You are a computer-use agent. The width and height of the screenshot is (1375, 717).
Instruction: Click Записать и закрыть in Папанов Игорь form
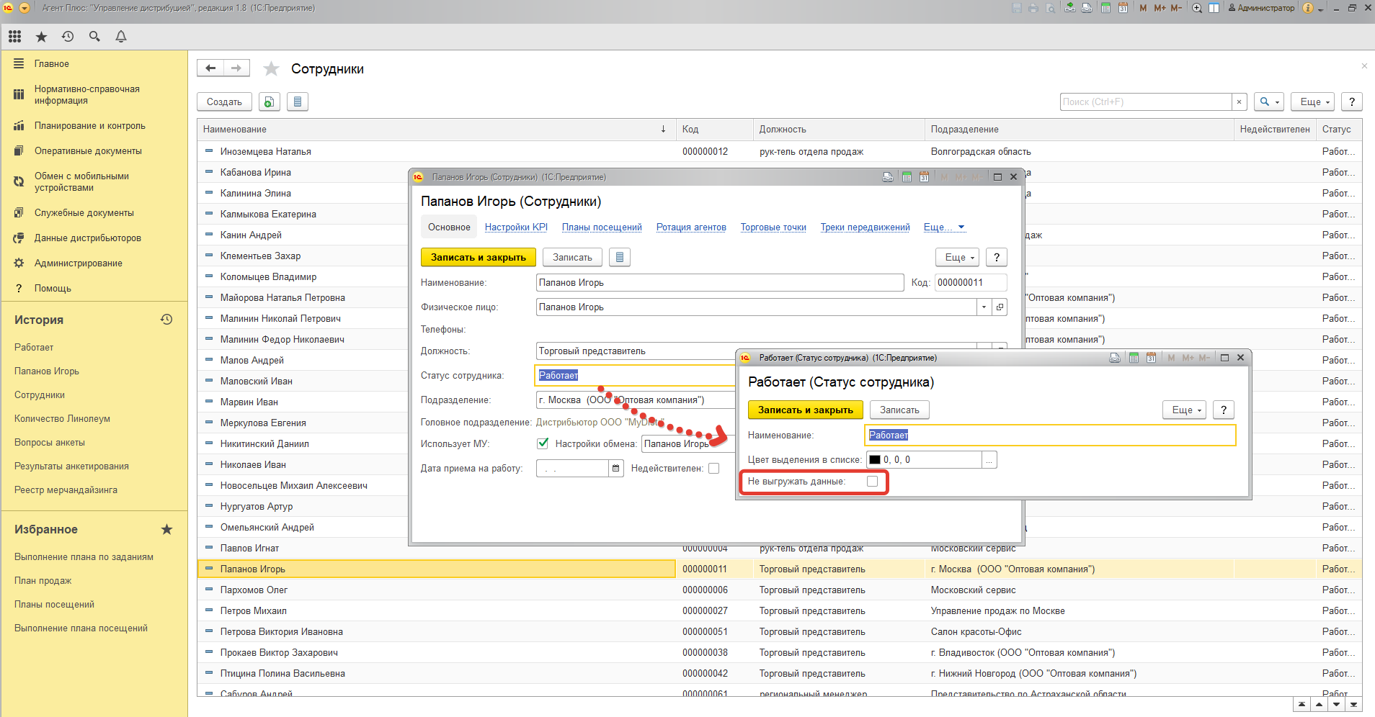[478, 257]
